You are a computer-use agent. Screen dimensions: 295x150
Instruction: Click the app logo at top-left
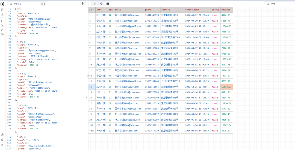click(x=2, y=4)
